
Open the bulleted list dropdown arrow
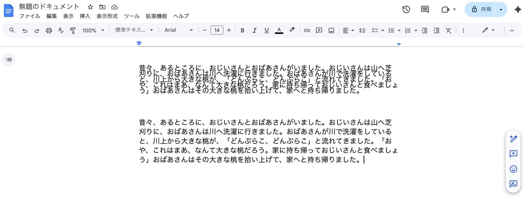399,31
